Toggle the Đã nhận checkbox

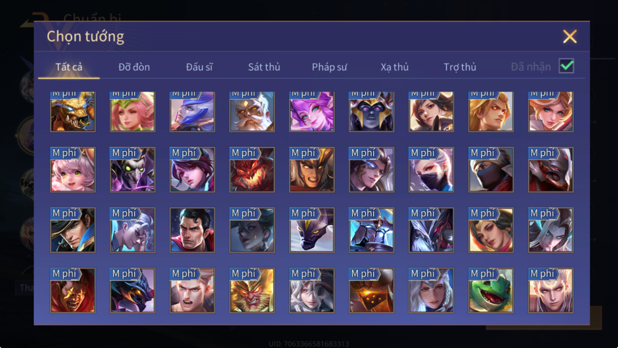tap(566, 66)
